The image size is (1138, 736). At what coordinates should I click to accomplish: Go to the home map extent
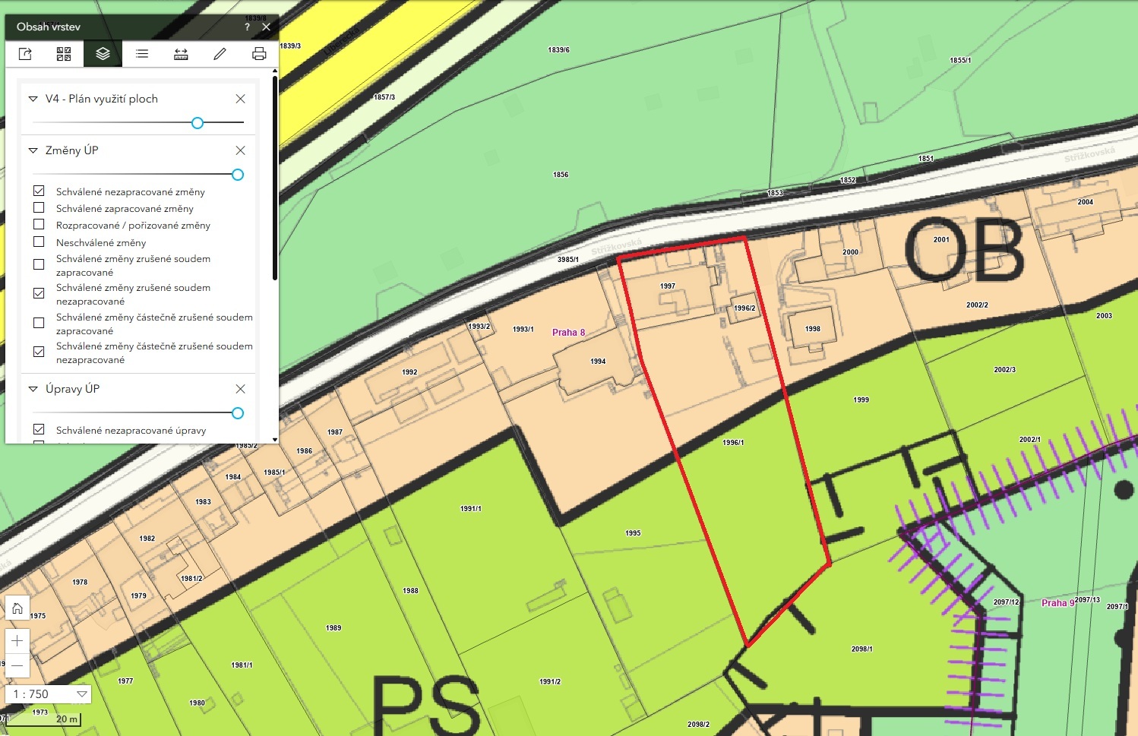(17, 608)
